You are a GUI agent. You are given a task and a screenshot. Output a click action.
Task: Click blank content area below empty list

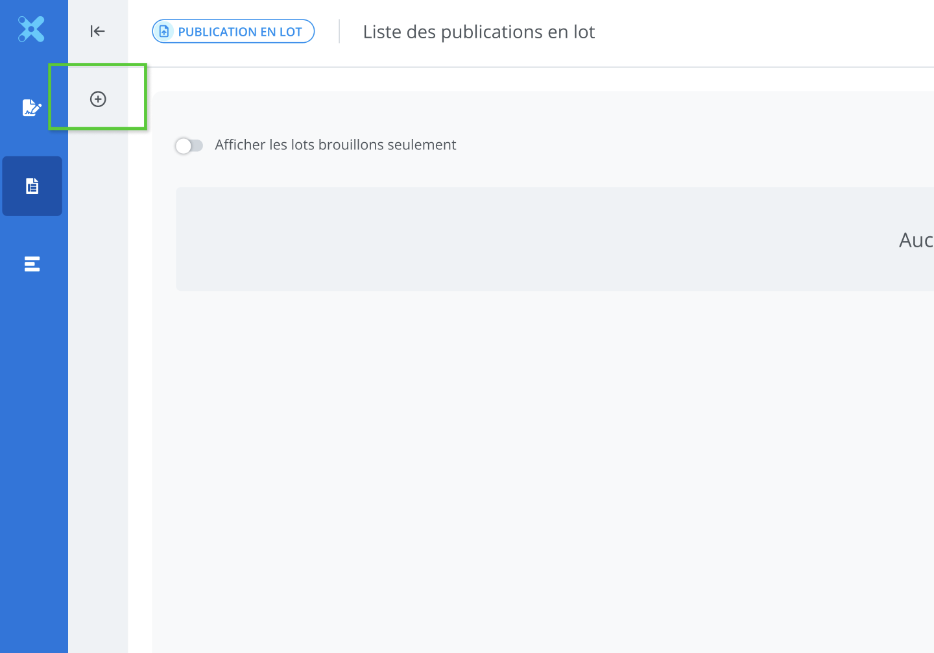519,454
